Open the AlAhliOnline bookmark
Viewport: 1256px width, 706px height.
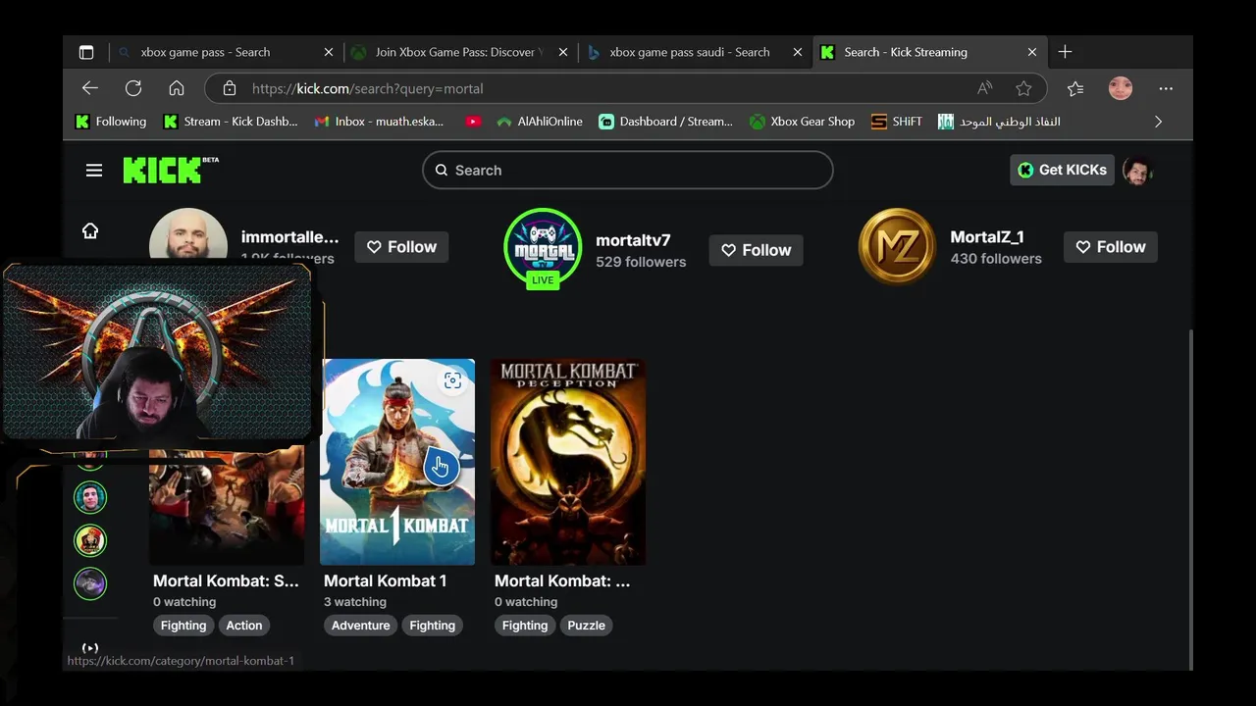point(540,122)
